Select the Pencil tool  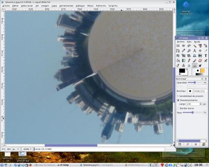coord(189,60)
